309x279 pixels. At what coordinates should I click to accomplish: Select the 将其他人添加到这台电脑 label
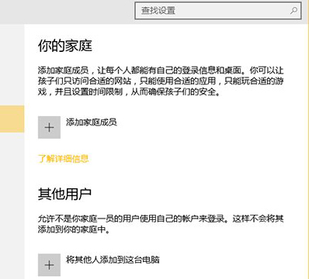[x=113, y=260]
